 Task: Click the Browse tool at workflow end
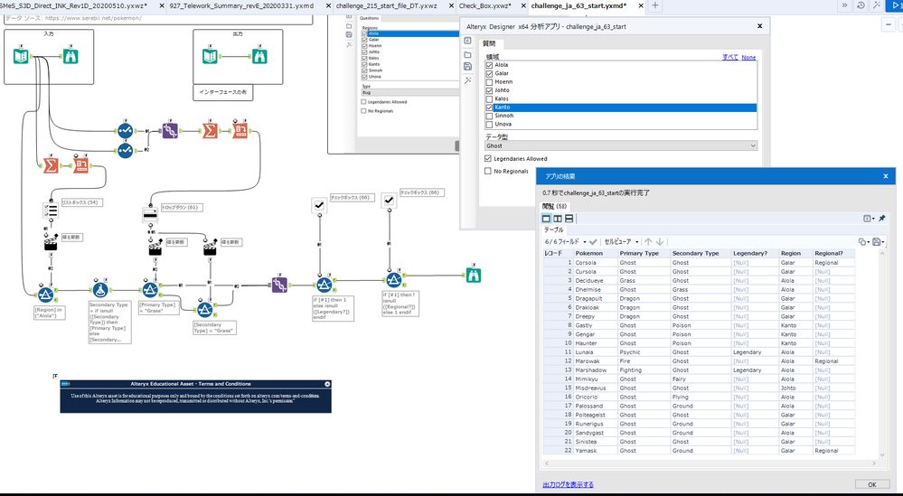point(474,276)
